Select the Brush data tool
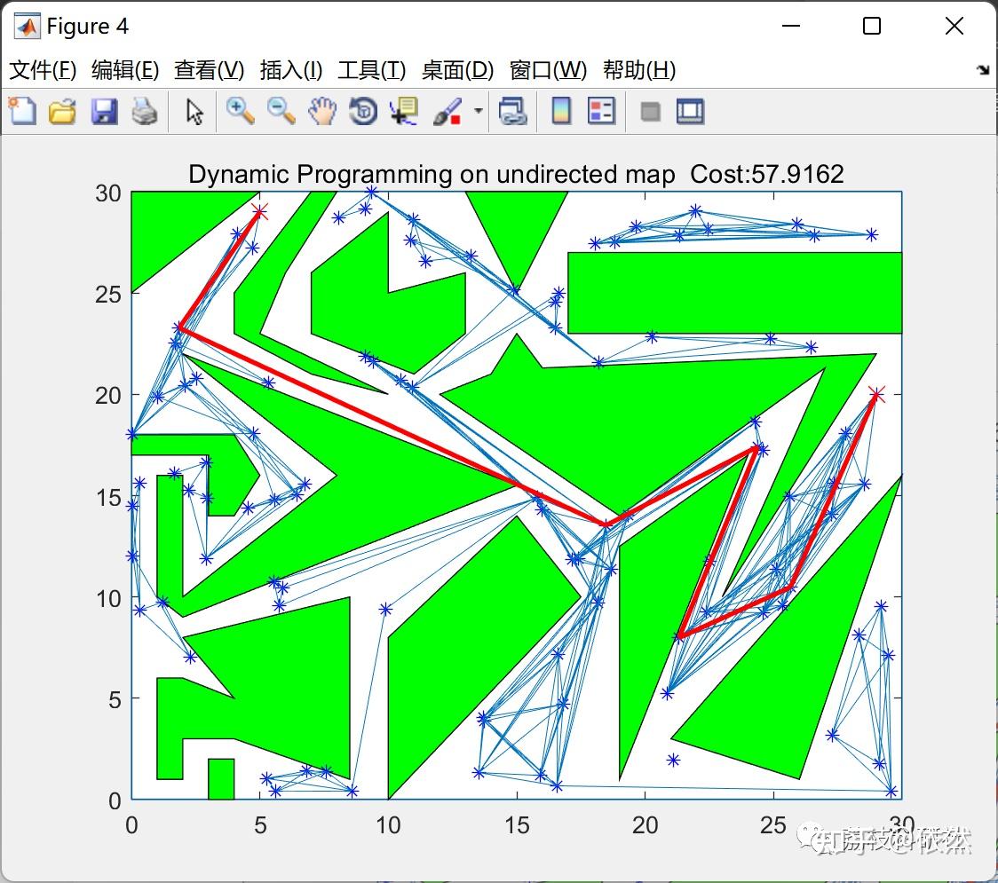This screenshot has height=883, width=998. click(x=448, y=112)
